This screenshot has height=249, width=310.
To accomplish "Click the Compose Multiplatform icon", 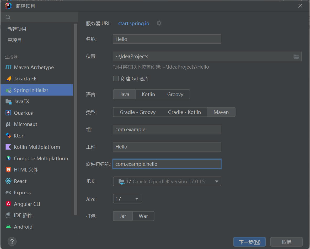I will click(x=8, y=158).
